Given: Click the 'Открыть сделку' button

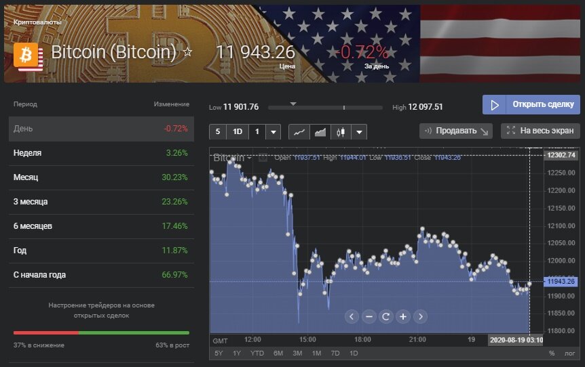Looking at the screenshot, I should [x=531, y=104].
